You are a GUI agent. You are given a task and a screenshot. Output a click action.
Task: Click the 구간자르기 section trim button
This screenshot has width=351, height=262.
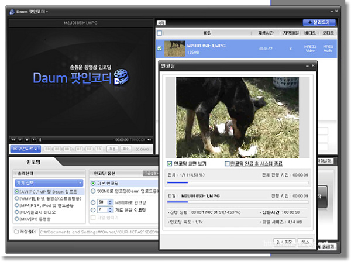(26, 149)
